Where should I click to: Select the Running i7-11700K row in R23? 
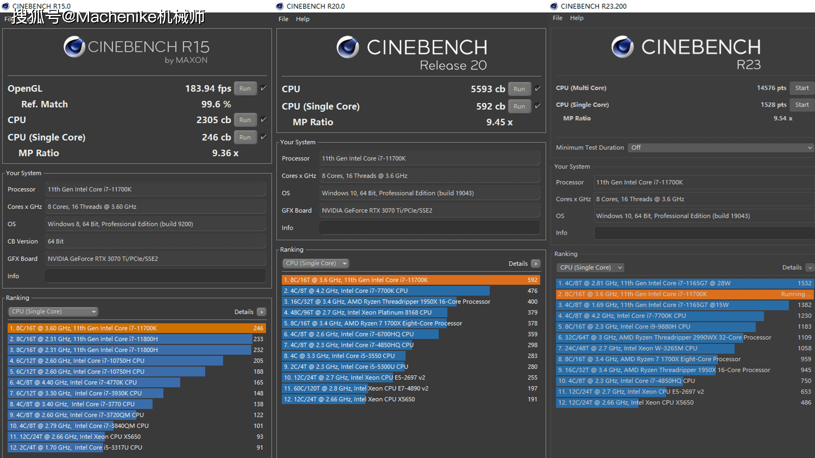685,294
